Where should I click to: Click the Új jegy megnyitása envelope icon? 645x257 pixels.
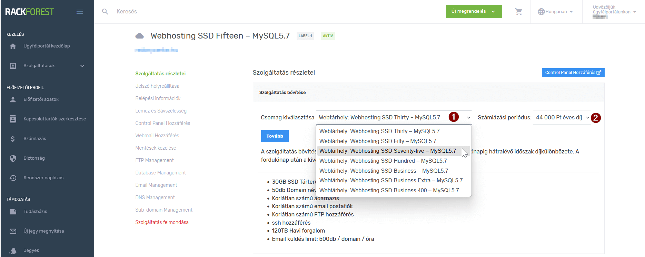(13, 231)
